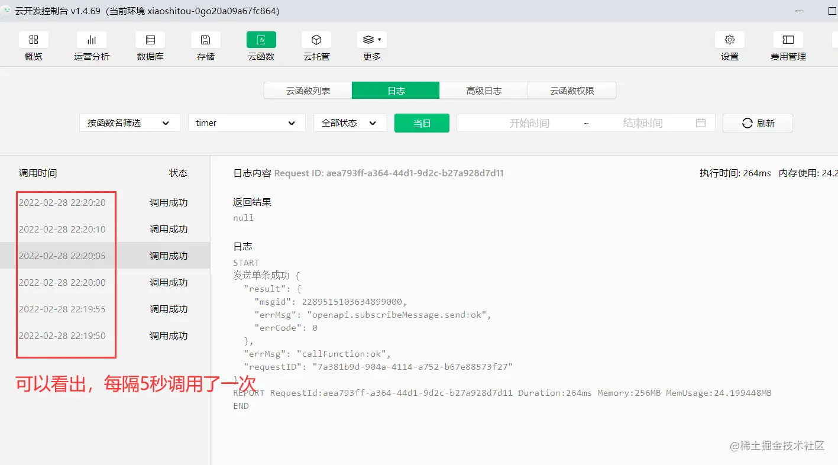
Task: Click the 开始时间 start time field
Action: [x=529, y=123]
